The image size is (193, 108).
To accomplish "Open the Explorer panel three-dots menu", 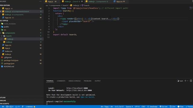I will click(x=40, y=1).
